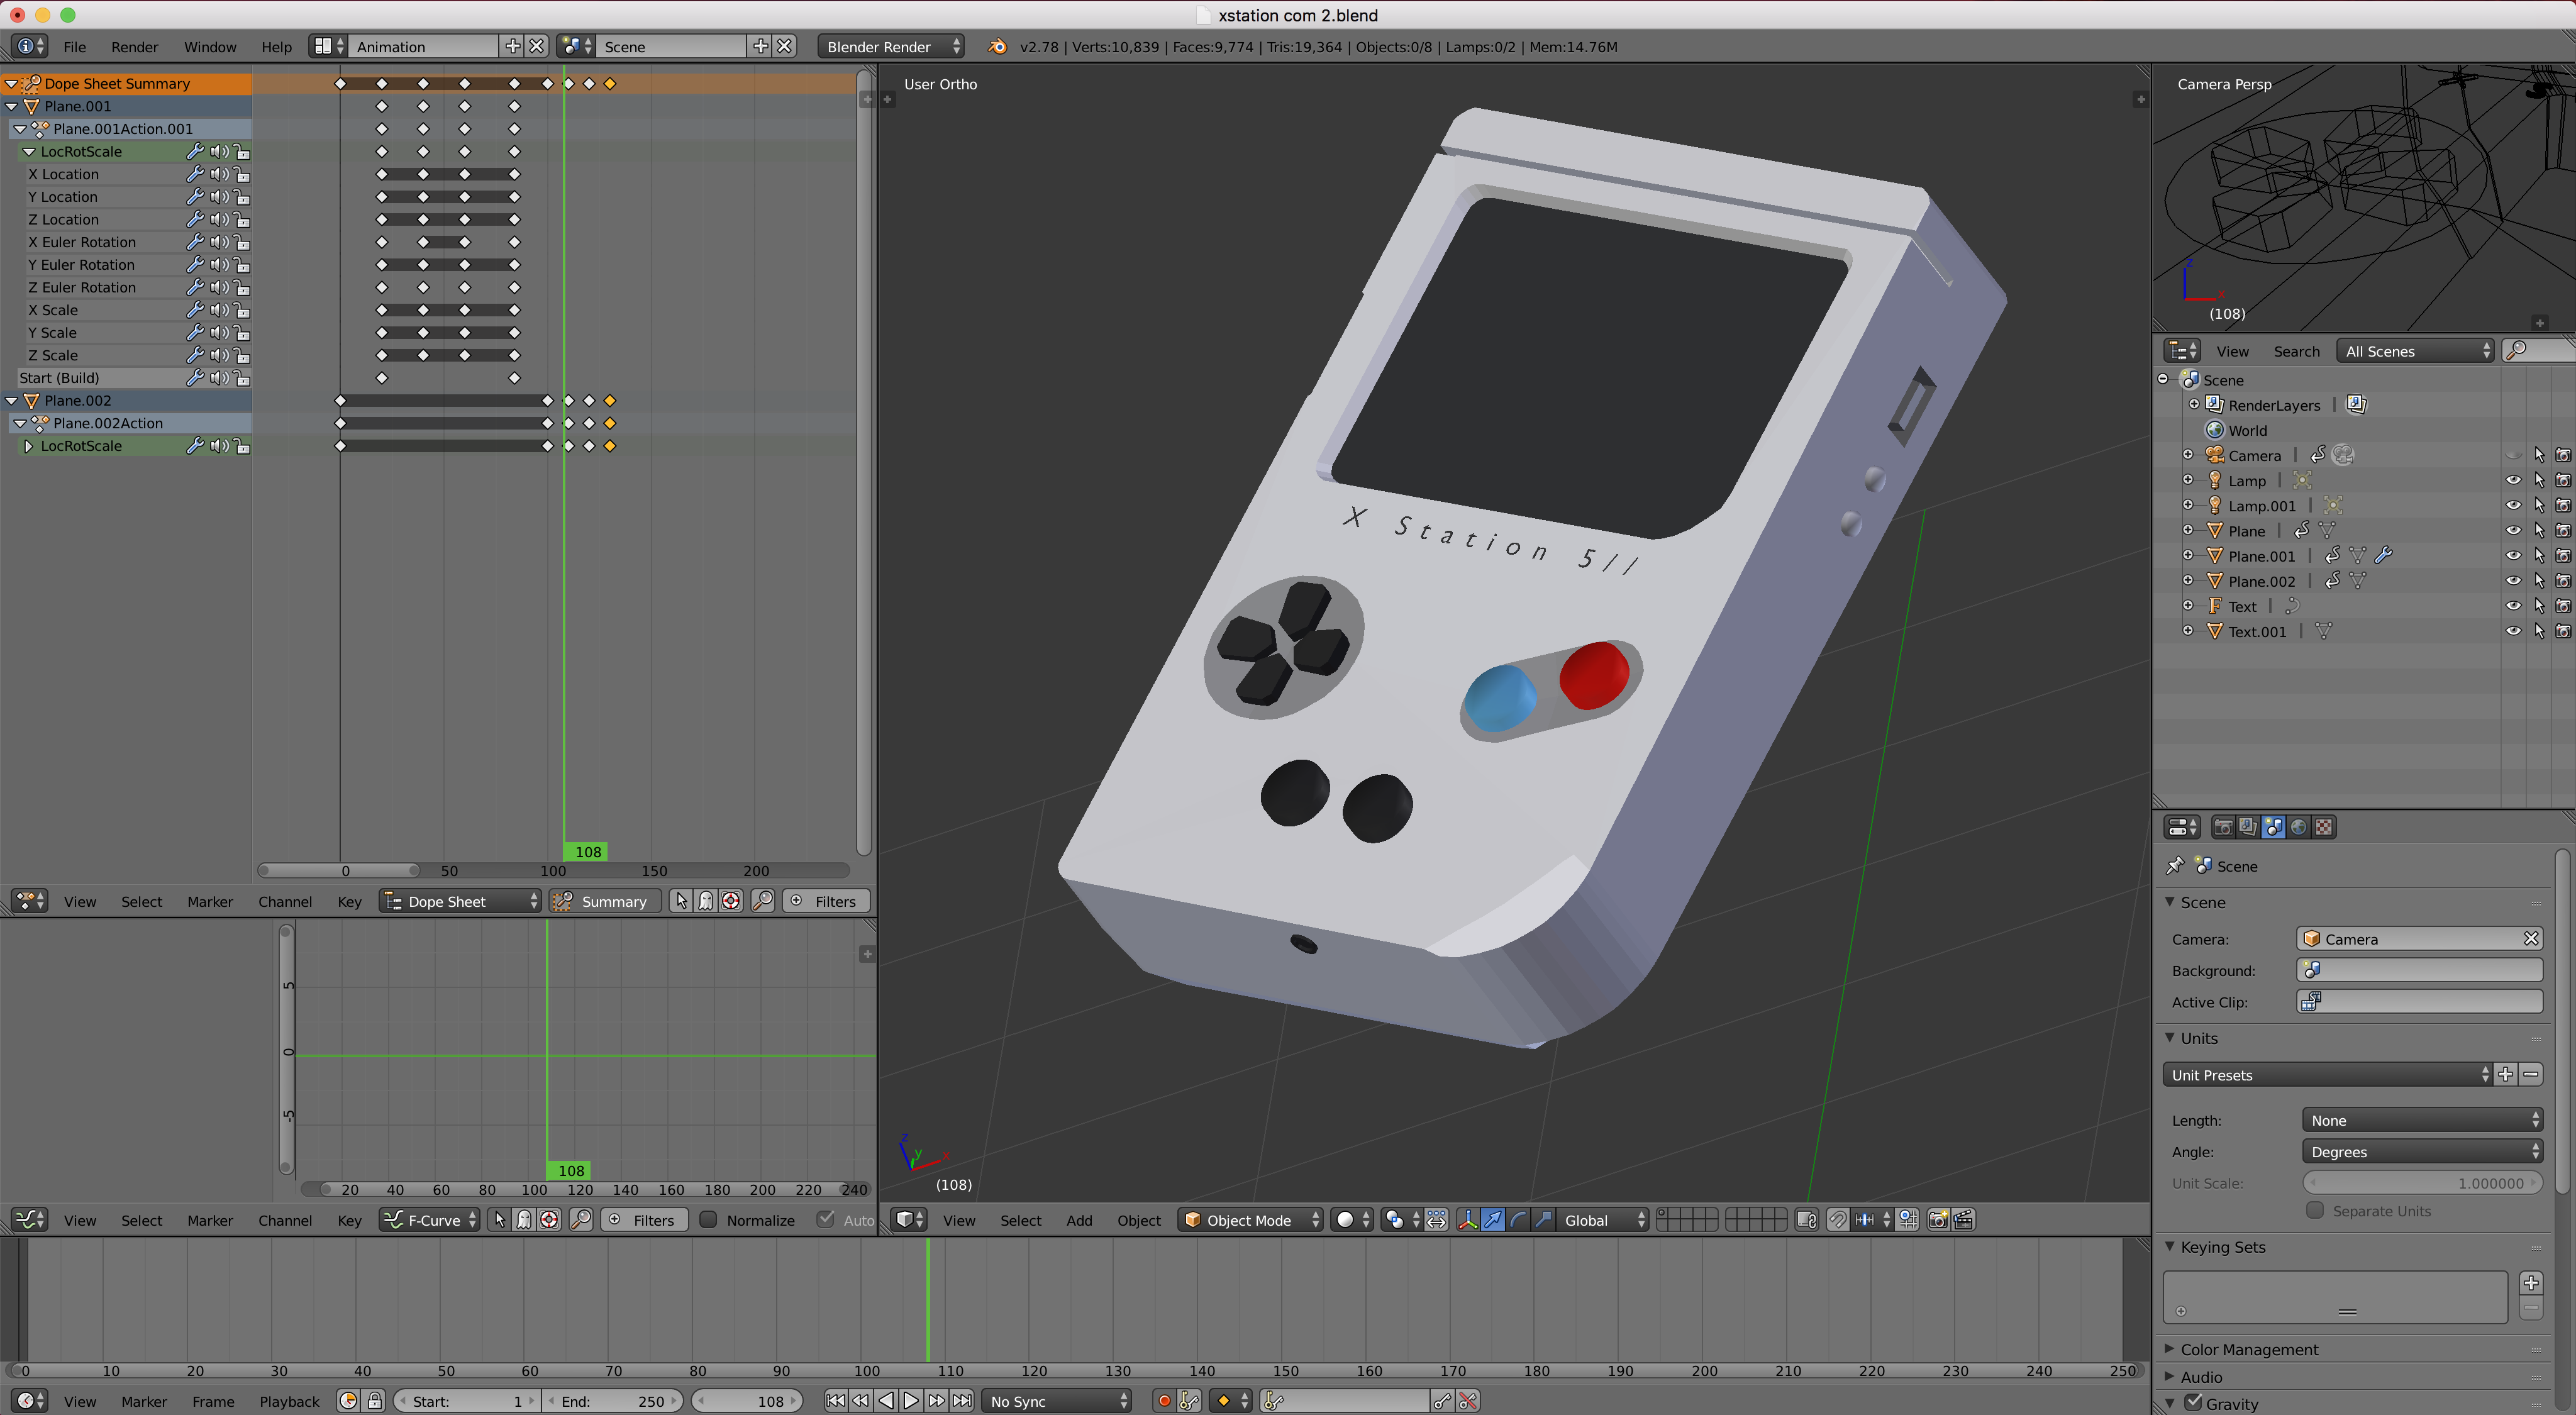Open the Object Mode dropdown
The width and height of the screenshot is (2576, 1415).
point(1250,1220)
